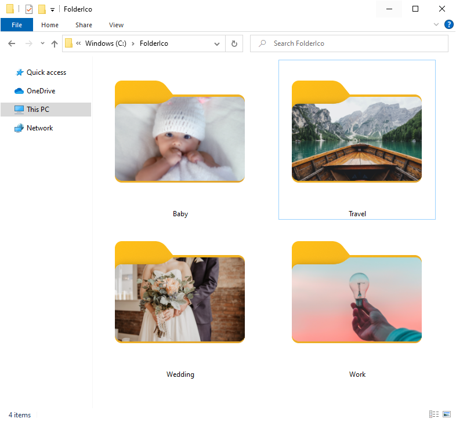This screenshot has height=422, width=456.
Task: Select Quick access in navigation pane
Action: (46, 72)
